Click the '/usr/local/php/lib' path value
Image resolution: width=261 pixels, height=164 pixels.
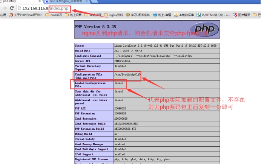tap(127, 74)
